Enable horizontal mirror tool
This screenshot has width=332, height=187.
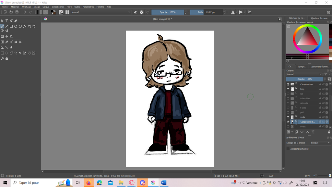click(233, 12)
